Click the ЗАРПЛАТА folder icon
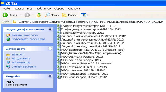166x92 pixels. [x=8, y=55]
